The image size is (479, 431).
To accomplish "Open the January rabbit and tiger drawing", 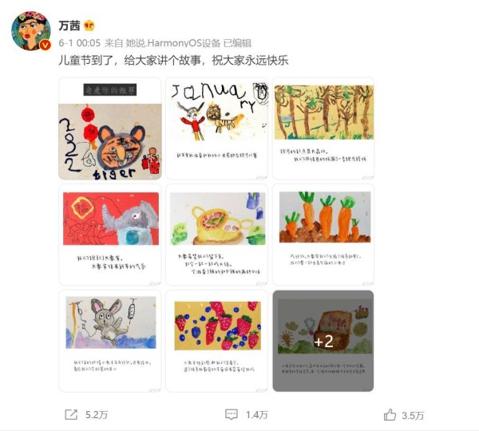I will coord(216,129).
